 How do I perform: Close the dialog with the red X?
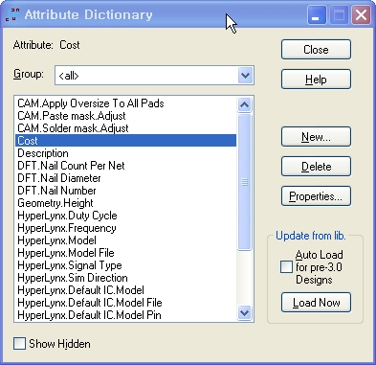point(361,14)
